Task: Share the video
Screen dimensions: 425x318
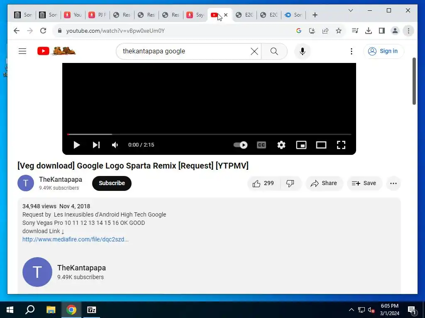Action: 324,183
